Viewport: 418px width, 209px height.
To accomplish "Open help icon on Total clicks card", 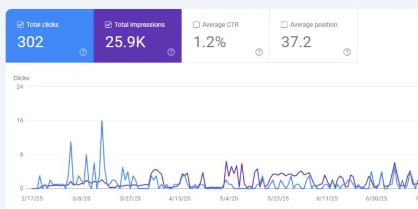I will coord(83,52).
